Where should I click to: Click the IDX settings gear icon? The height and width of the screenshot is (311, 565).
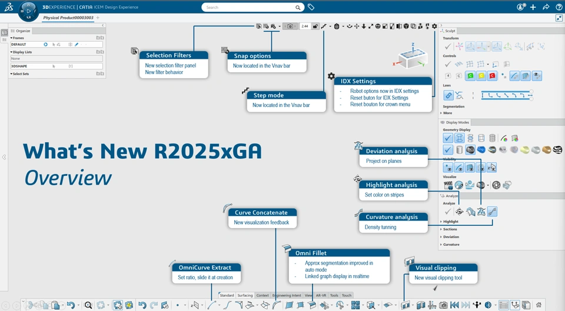(x=434, y=26)
